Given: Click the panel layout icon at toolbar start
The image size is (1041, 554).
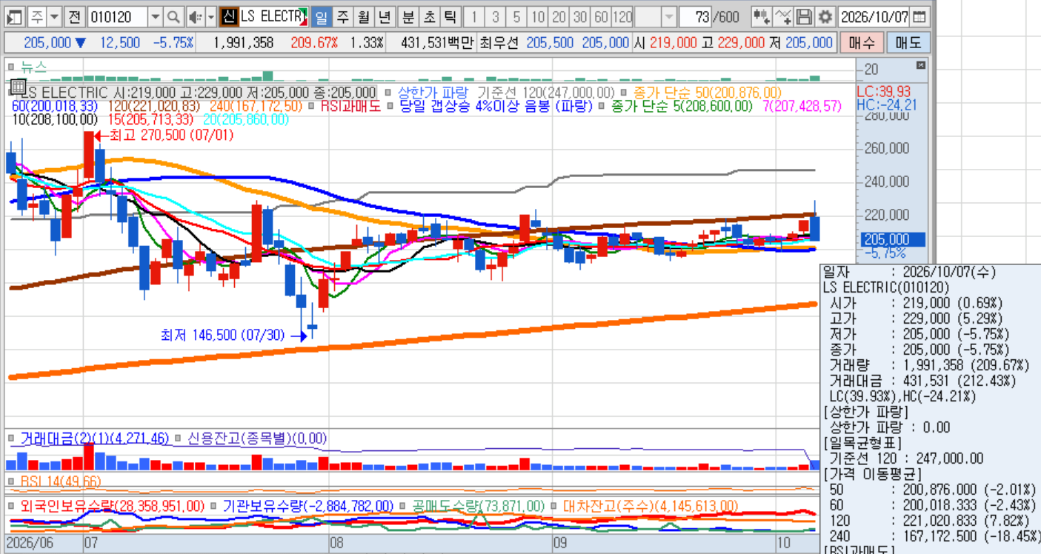Looking at the screenshot, I should pyautogui.click(x=16, y=16).
